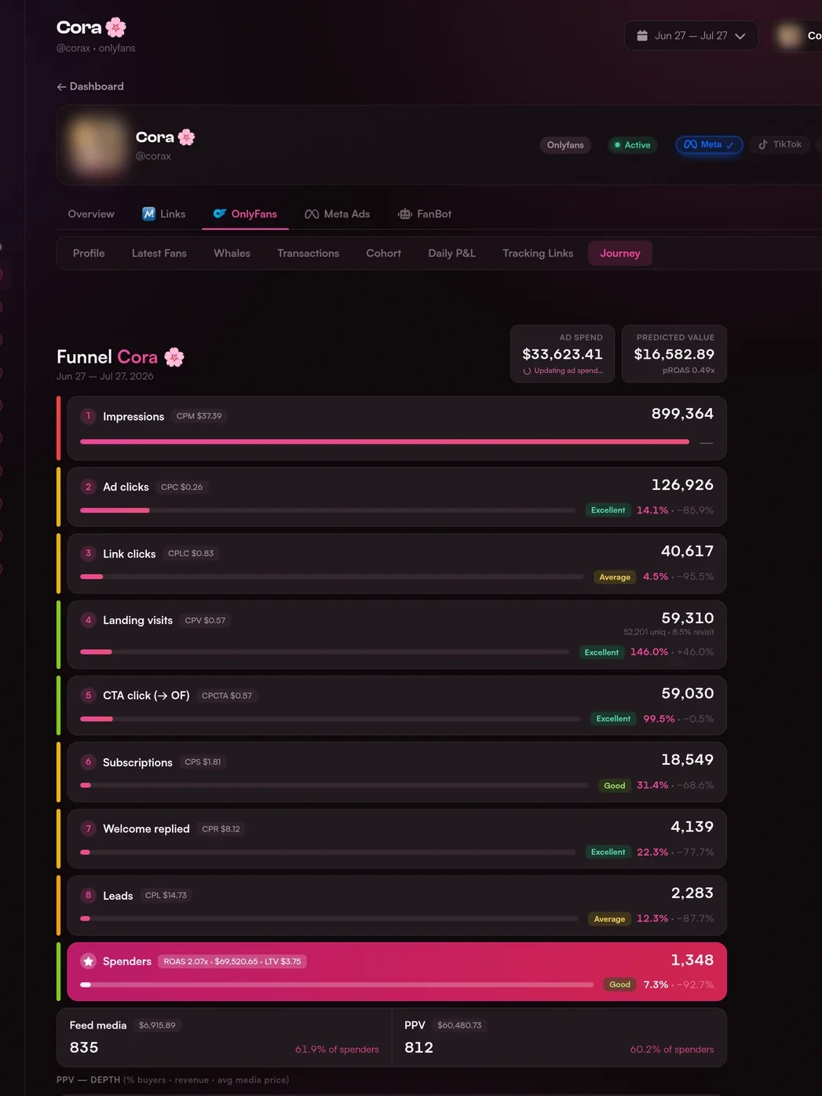The height and width of the screenshot is (1096, 822).
Task: Click the Predicted Value $16,582.89 card
Action: click(674, 354)
